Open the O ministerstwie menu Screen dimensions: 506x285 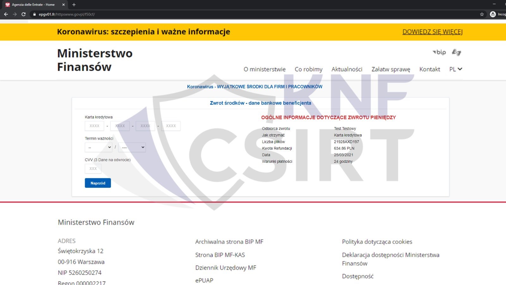coord(264,69)
